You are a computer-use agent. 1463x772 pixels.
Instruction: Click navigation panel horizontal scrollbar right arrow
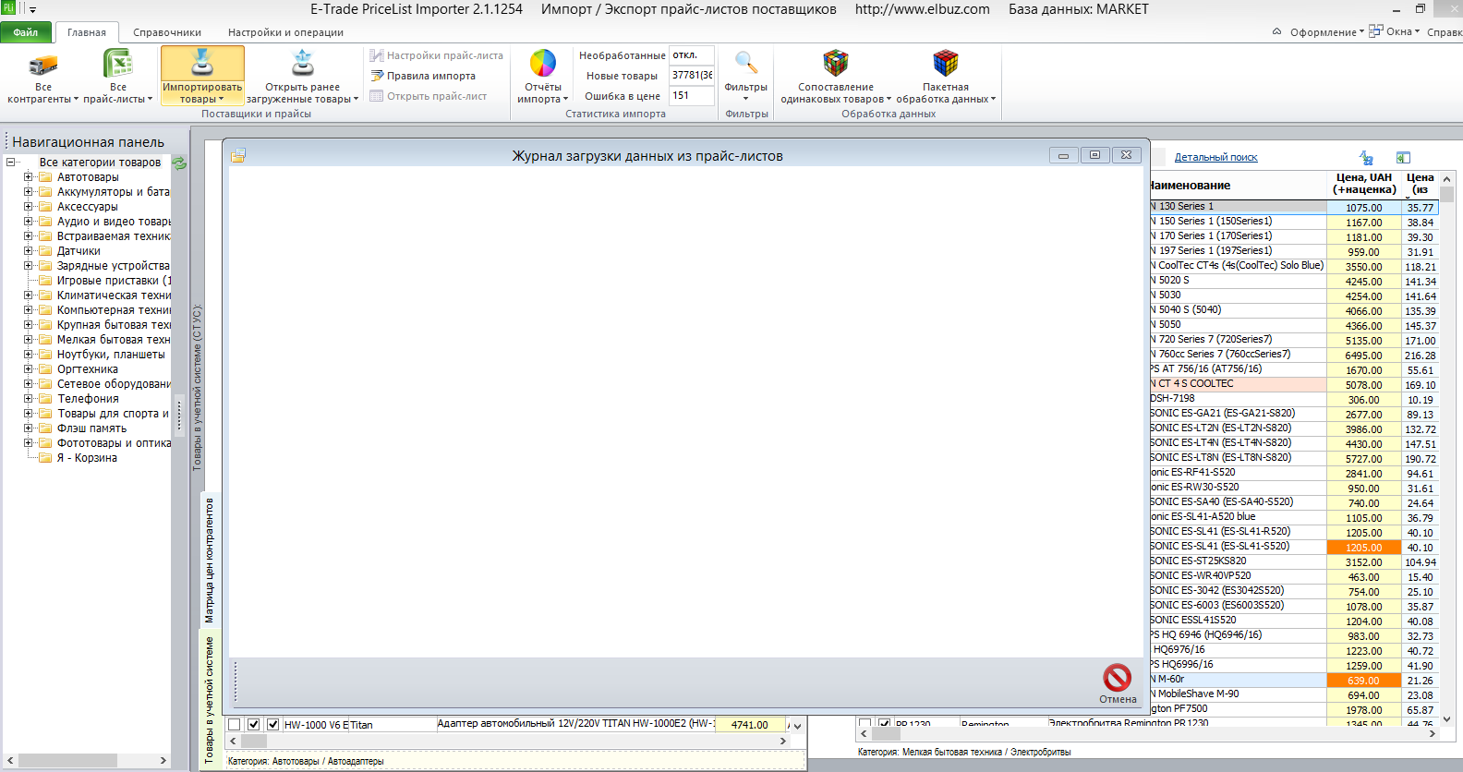click(163, 760)
